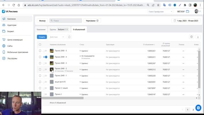Open the Промо 2 ad name

coord(58,94)
